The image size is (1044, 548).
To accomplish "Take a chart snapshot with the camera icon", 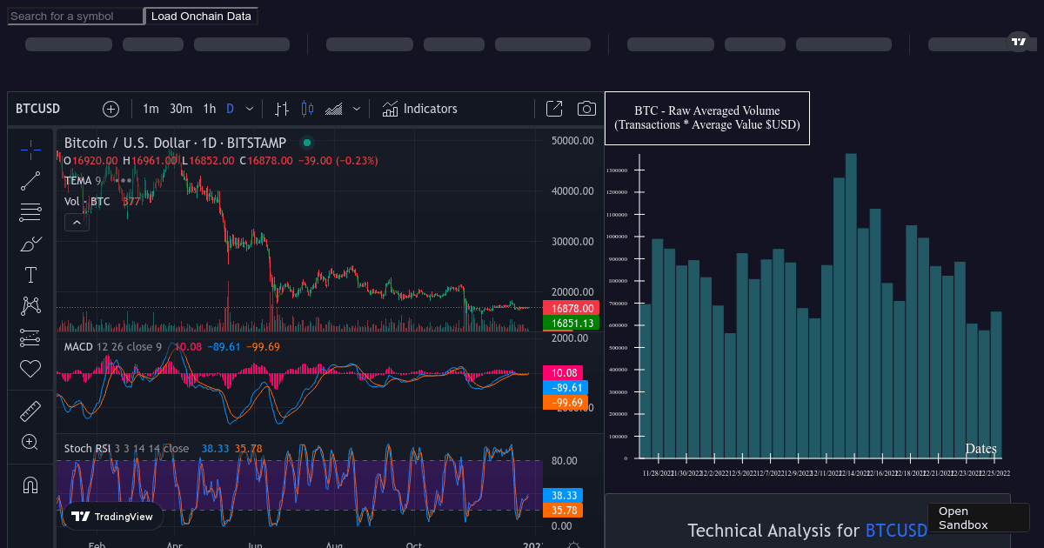I will click(x=586, y=108).
